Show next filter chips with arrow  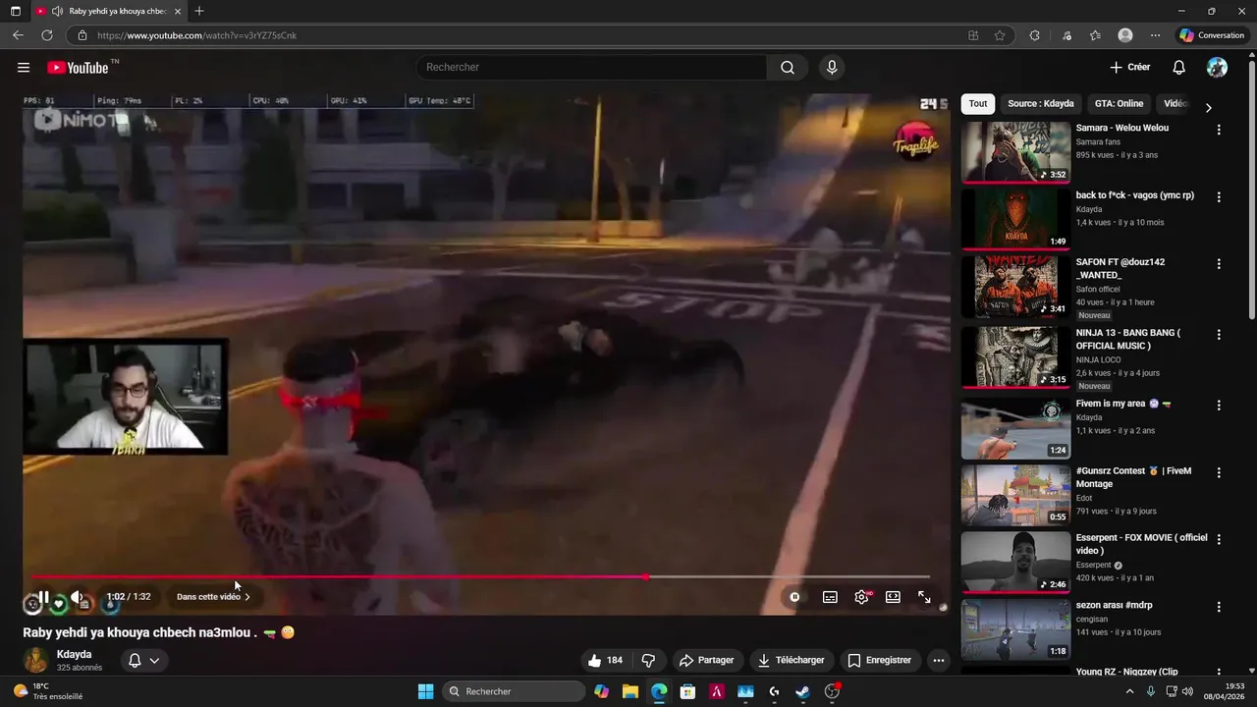point(1208,107)
